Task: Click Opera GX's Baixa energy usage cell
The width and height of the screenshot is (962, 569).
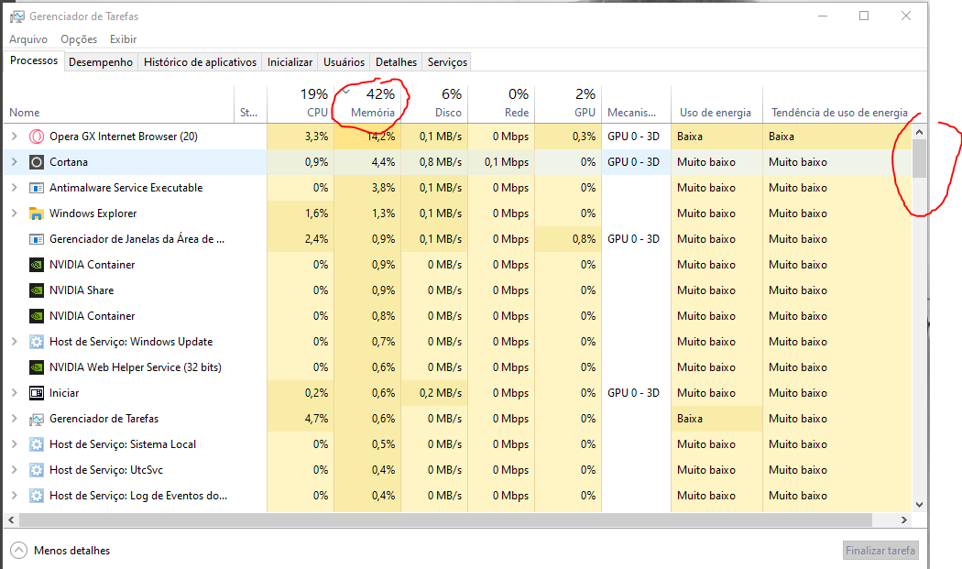Action: click(x=716, y=137)
